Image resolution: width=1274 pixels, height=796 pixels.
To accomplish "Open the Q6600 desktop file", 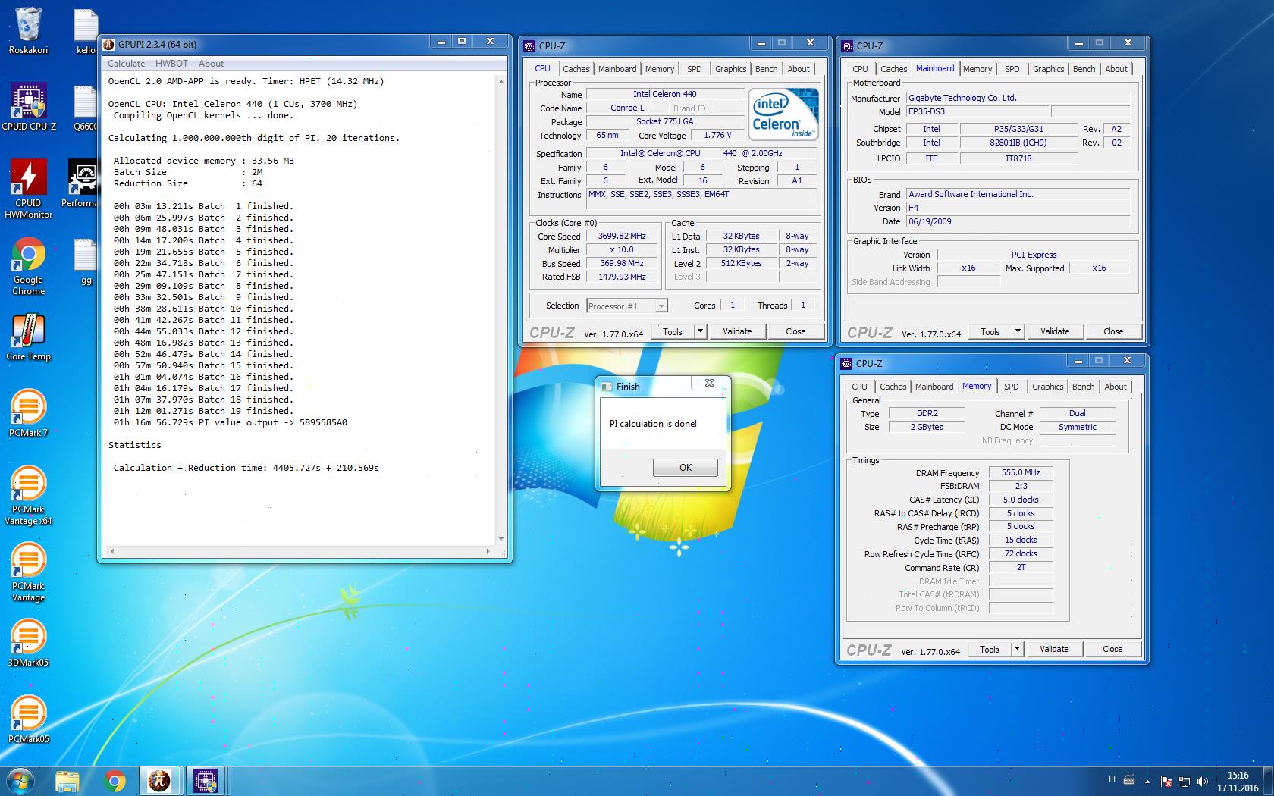I will (x=86, y=108).
